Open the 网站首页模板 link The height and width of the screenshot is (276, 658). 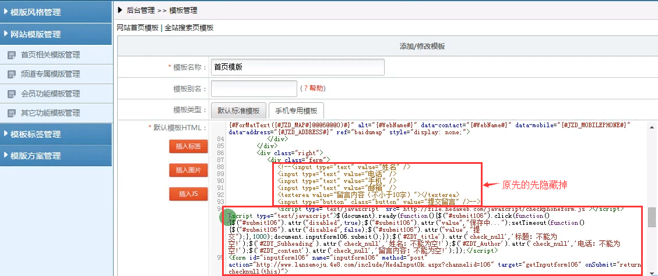click(x=138, y=28)
